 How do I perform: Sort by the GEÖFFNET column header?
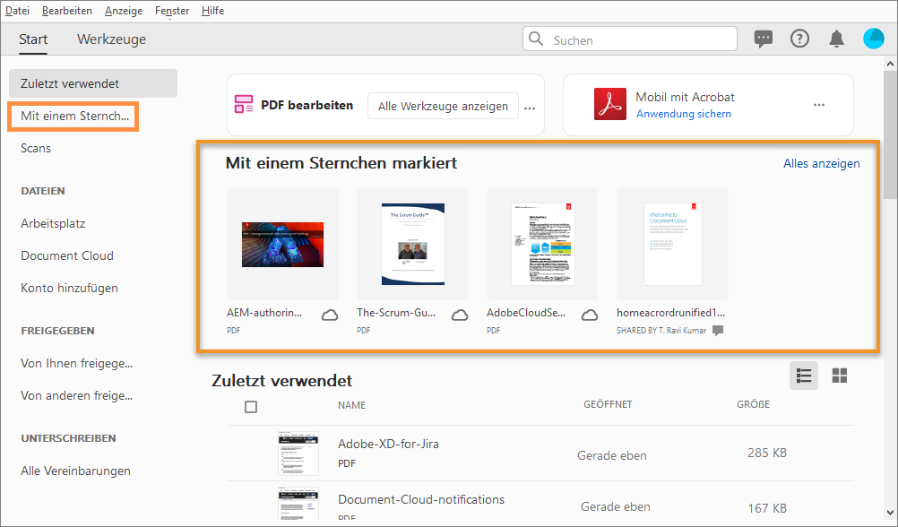(x=608, y=404)
